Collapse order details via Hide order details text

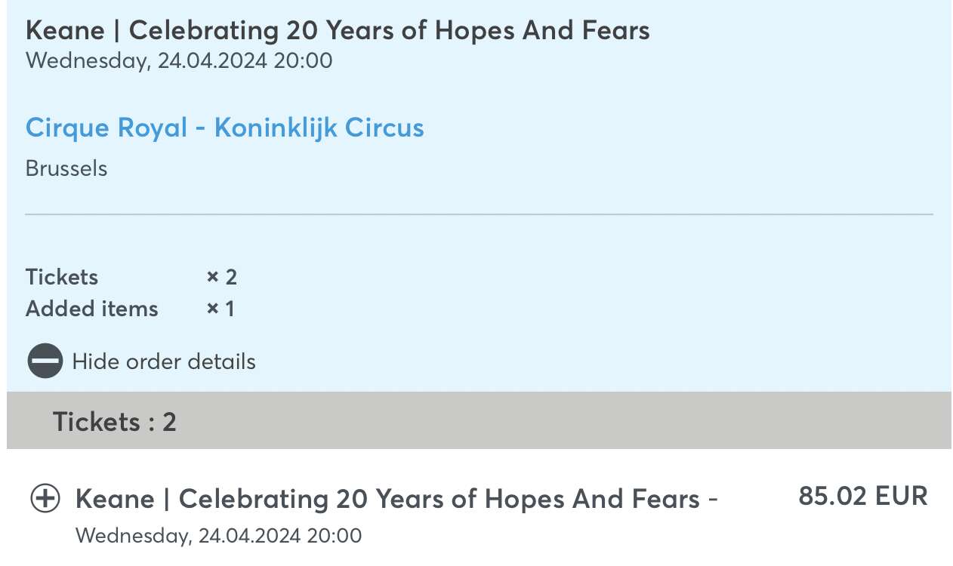pyautogui.click(x=164, y=361)
